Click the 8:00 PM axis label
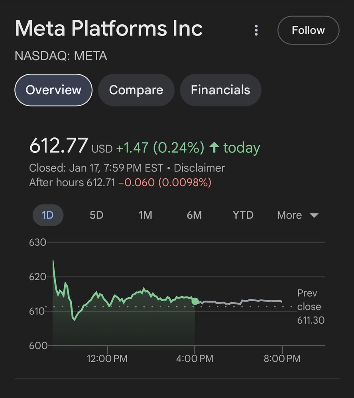This screenshot has height=398, width=354. coord(282,359)
